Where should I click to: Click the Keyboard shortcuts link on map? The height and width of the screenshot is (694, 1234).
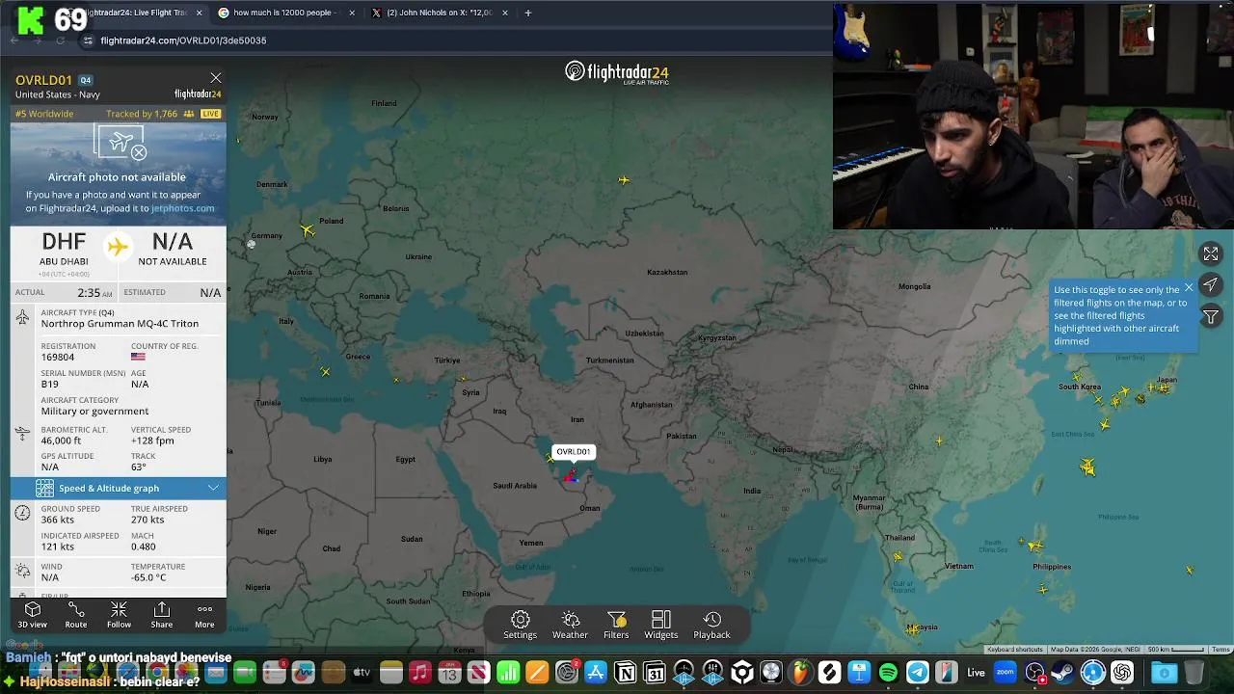click(1015, 650)
